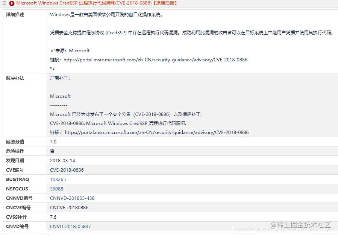The height and width of the screenshot is (236, 338).
Task: Select the CNVD编号 label
Action: [x=17, y=227]
